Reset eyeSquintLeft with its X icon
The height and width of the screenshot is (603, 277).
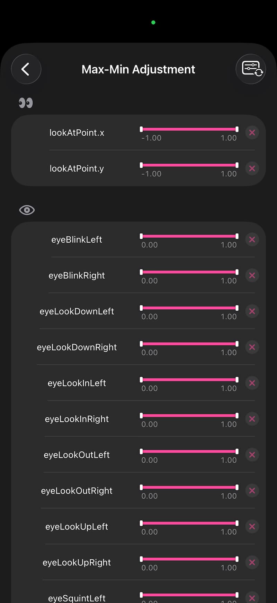click(x=252, y=598)
